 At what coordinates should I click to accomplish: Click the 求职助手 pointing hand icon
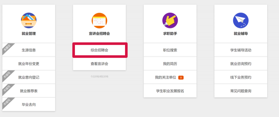tap(170, 20)
